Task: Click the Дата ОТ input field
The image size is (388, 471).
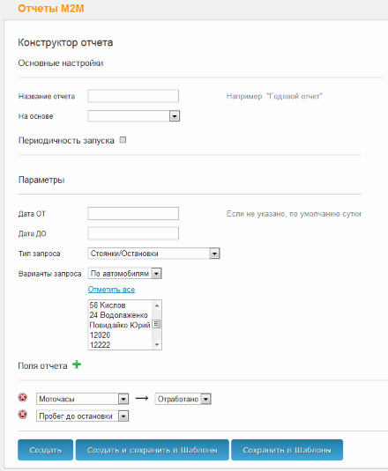Action: click(133, 214)
